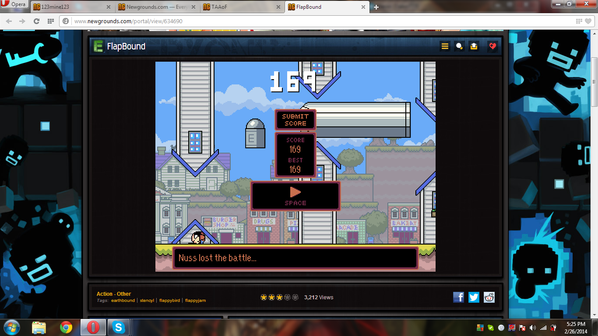Open the game's menu list icon
598x336 pixels.
pyautogui.click(x=445, y=46)
